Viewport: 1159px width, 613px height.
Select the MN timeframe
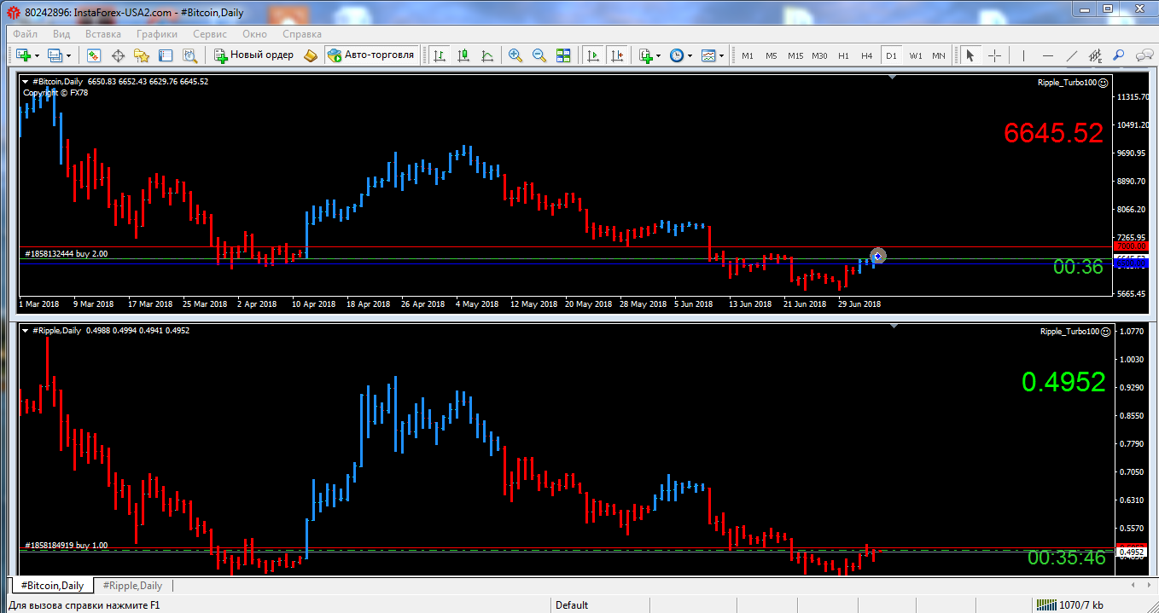tap(939, 55)
